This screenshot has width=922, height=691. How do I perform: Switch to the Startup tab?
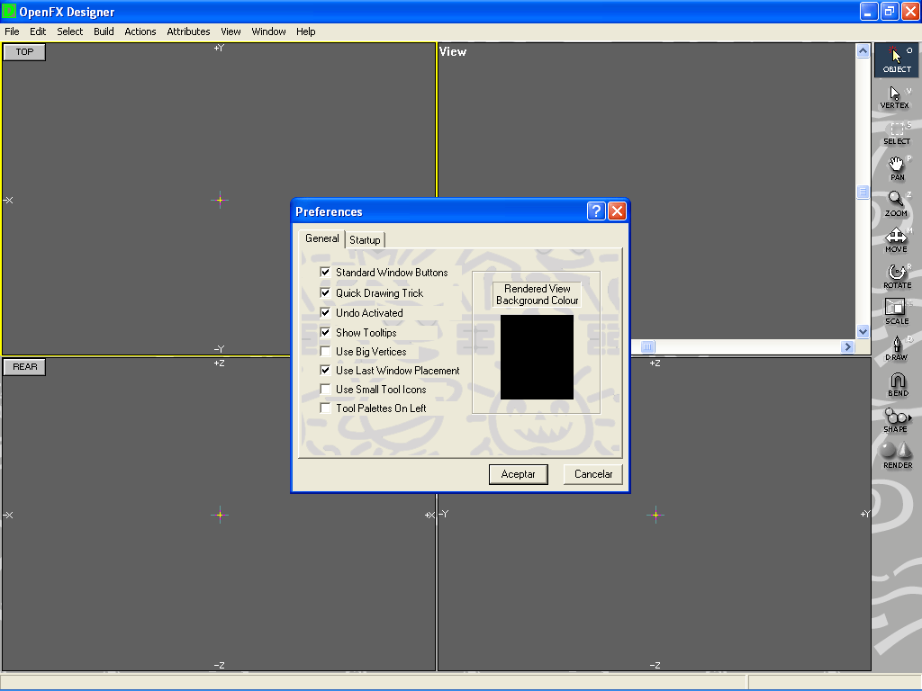click(365, 239)
